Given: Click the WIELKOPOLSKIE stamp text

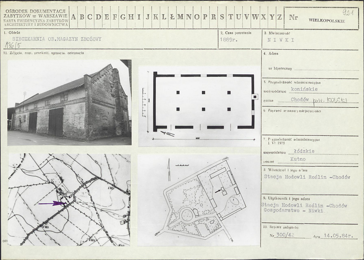Looking at the screenshot, I should tap(327, 21).
